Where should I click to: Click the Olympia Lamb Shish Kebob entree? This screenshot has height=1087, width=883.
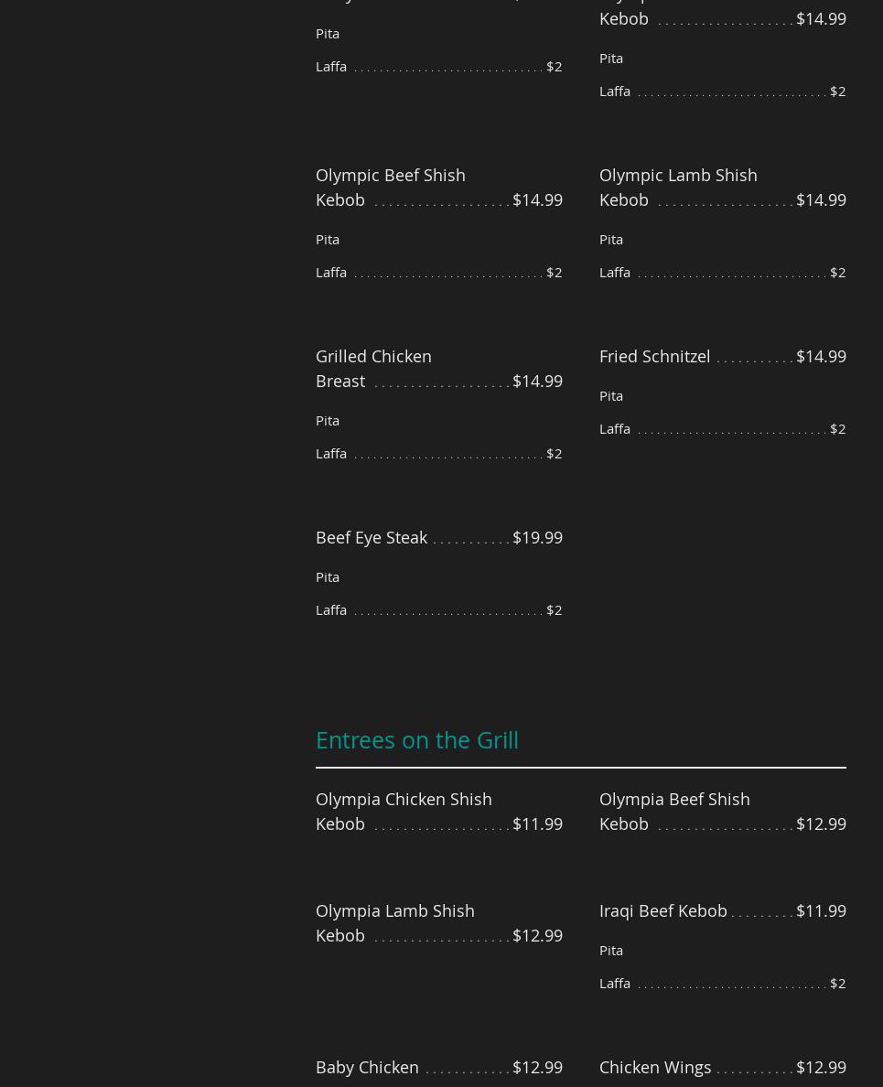(x=395, y=922)
